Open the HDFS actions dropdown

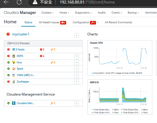click(x=77, y=56)
